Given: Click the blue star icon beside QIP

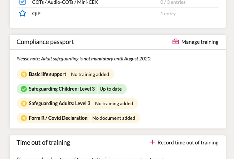Looking at the screenshot, I should point(23,13).
